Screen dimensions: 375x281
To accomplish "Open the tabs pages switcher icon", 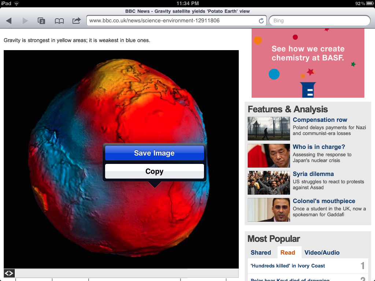I will click(41, 21).
